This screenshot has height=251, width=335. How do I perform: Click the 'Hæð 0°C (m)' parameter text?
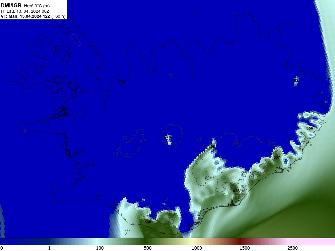[37, 6]
